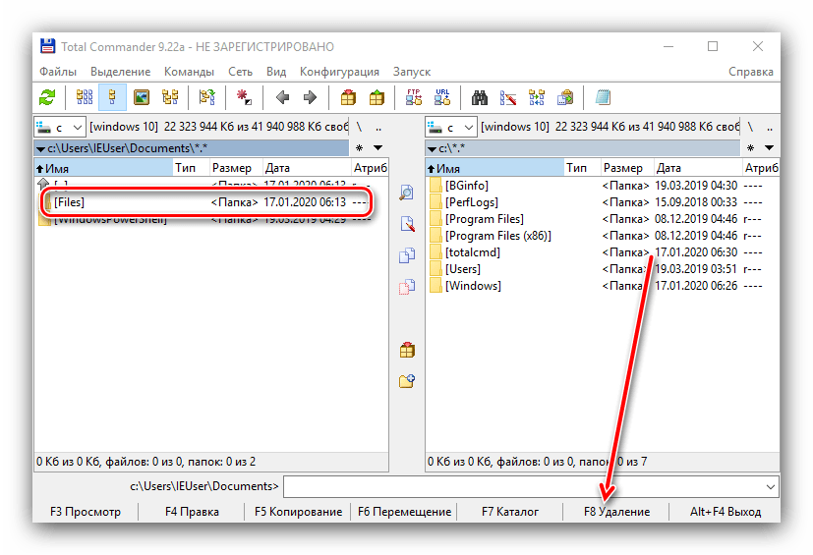This screenshot has width=813, height=555.
Task: Open the left panel drive dropdown
Action: (x=59, y=127)
